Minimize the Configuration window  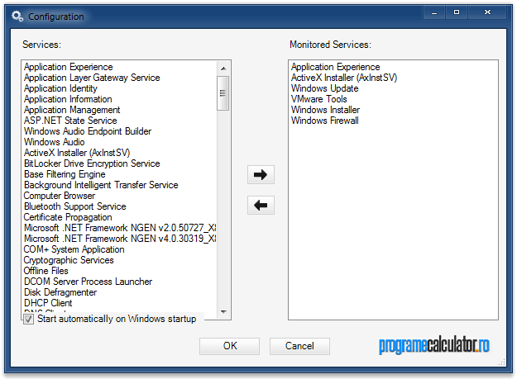[x=434, y=12]
